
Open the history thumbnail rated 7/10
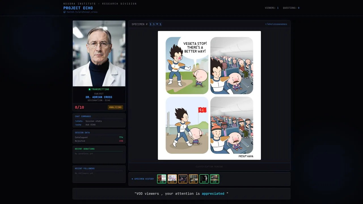[215, 179]
